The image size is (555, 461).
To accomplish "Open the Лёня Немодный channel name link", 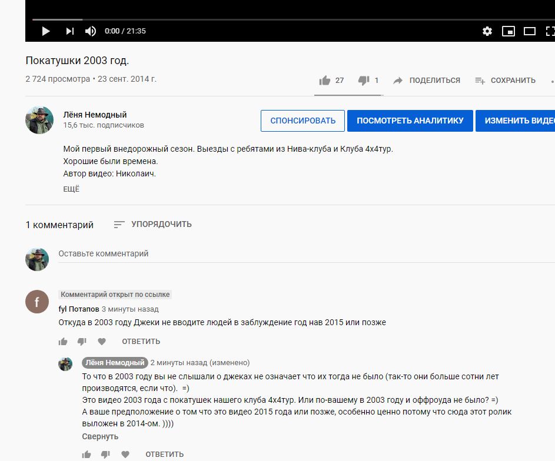I will coord(95,115).
